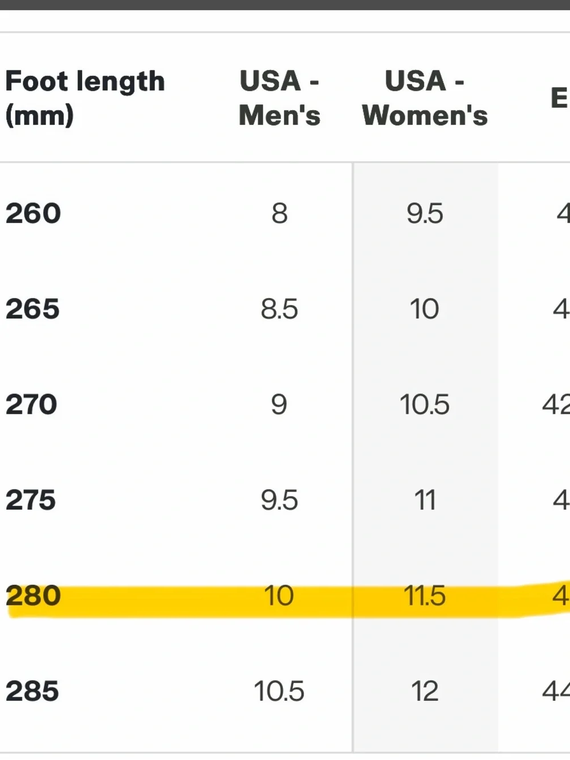Image resolution: width=570 pixels, height=760 pixels.
Task: Select the foot length 270 row label
Action: [31, 405]
